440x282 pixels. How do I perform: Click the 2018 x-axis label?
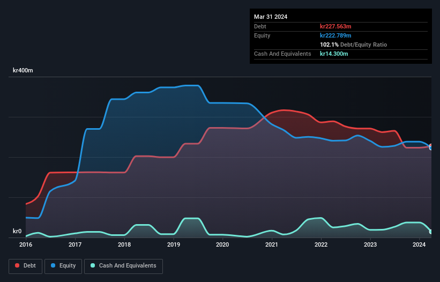tap(124, 244)
